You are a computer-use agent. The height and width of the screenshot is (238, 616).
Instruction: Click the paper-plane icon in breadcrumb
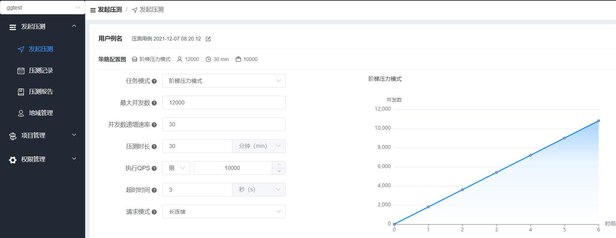point(135,10)
